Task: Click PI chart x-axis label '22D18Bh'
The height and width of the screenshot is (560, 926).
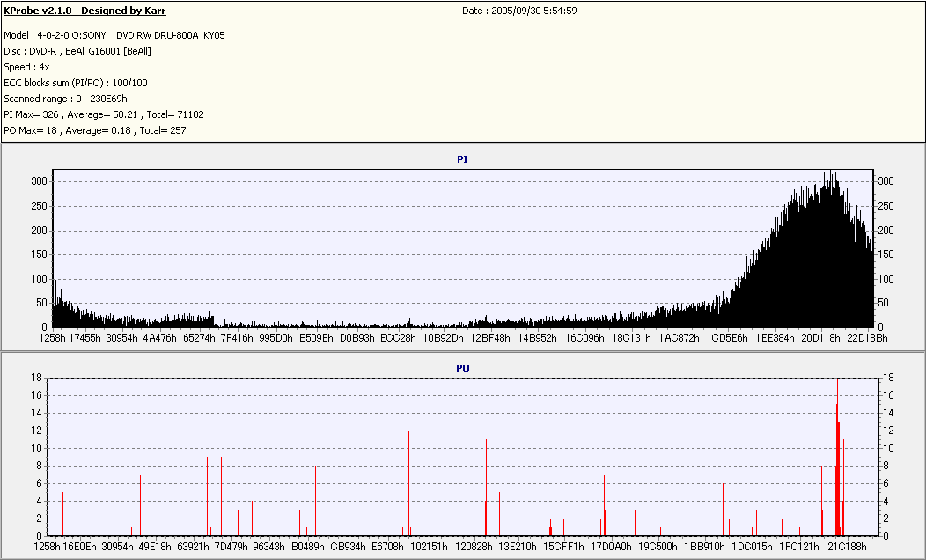Action: 868,338
